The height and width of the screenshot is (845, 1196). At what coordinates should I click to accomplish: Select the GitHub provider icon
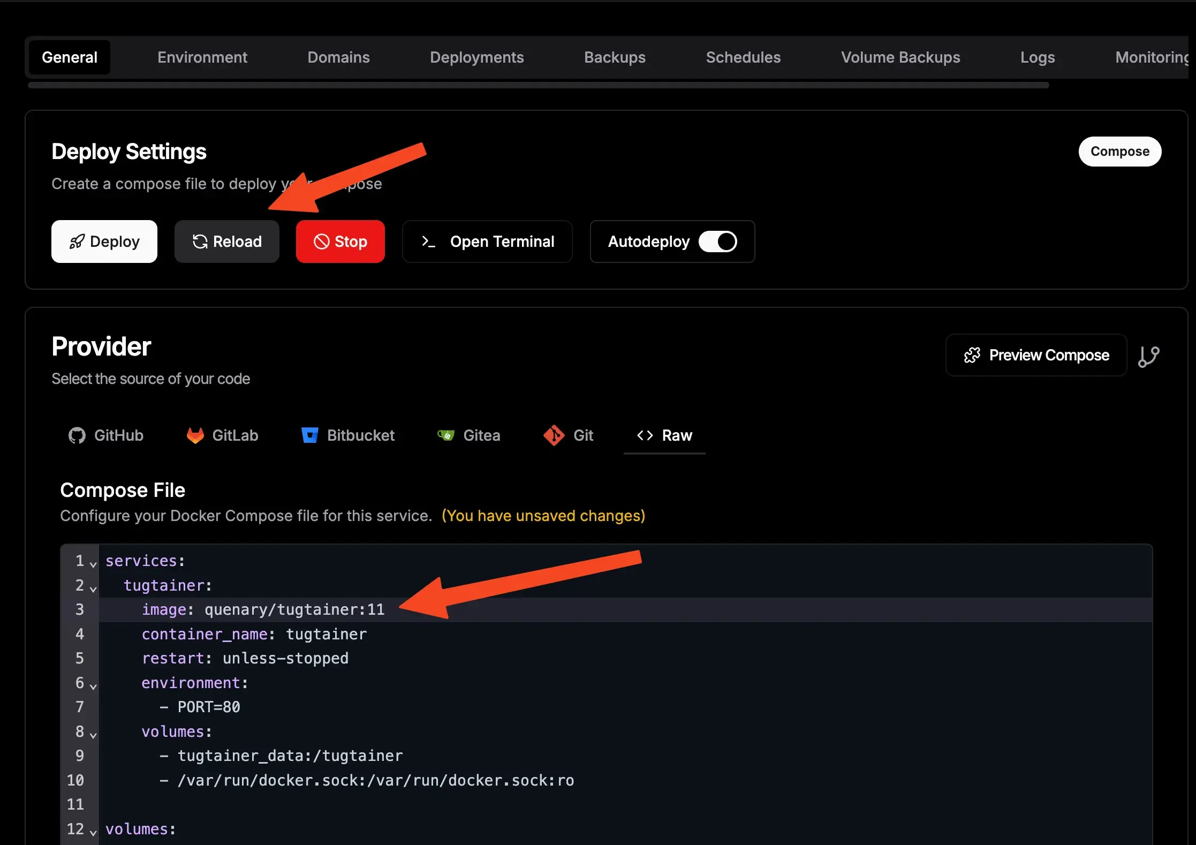(x=76, y=435)
